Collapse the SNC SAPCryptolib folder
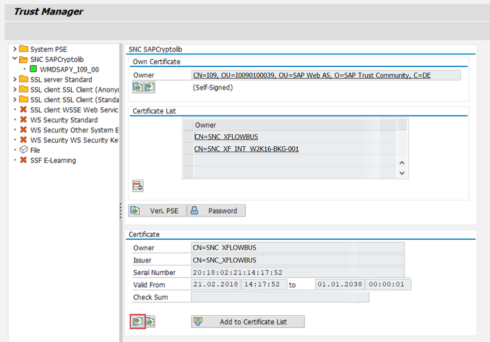Viewport: 490px width, 342px height. pos(15,59)
